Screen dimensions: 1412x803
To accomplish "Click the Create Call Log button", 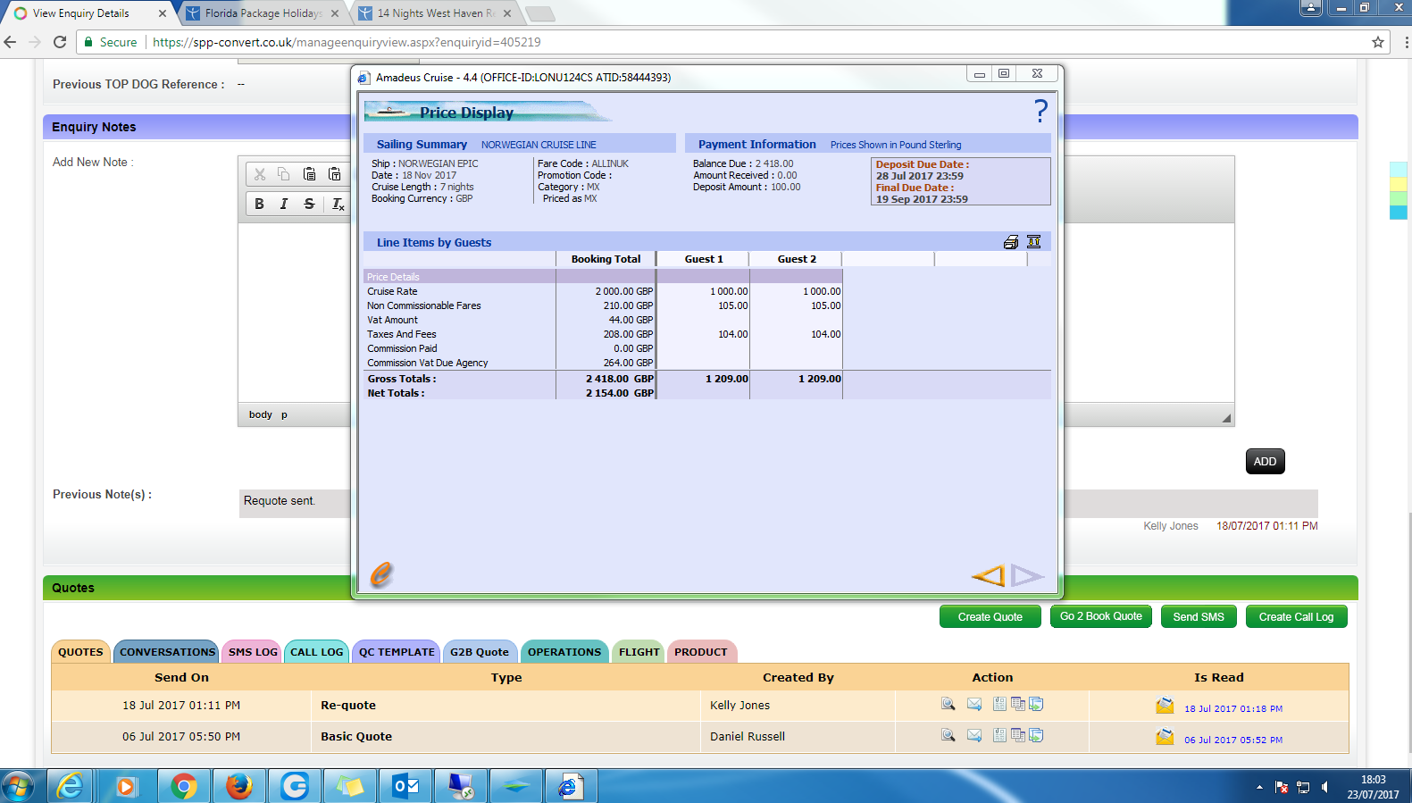I will 1297,616.
